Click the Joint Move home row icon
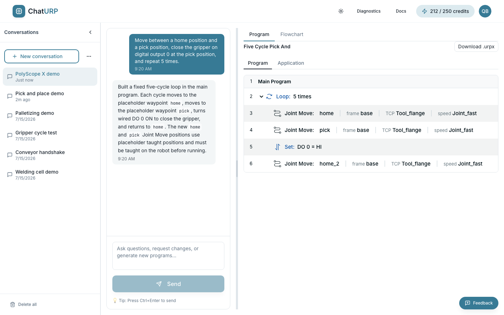The width and height of the screenshot is (504, 315). coord(277,113)
